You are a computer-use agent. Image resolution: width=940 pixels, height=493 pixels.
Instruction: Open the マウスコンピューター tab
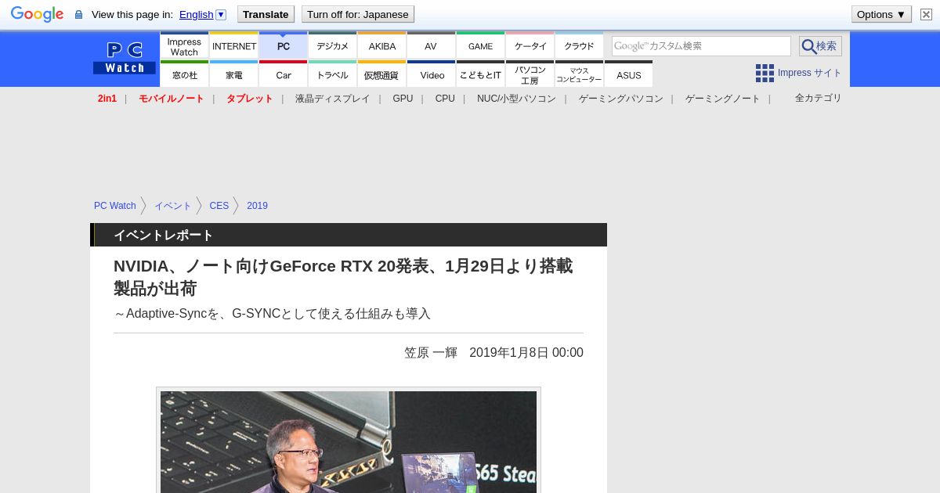pyautogui.click(x=579, y=74)
